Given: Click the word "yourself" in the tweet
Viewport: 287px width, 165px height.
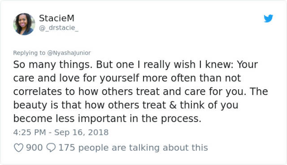Looking at the screenshot, I should [119, 78].
